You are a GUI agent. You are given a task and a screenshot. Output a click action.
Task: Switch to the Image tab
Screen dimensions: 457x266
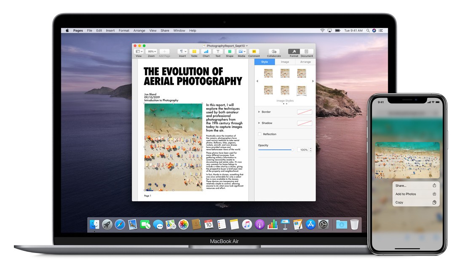coord(285,62)
